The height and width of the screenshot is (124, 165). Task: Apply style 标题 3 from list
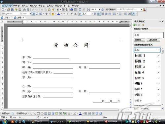tap(147, 67)
